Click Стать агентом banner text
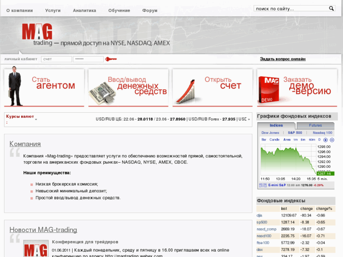The height and width of the screenshot is (257, 343). pos(53,83)
